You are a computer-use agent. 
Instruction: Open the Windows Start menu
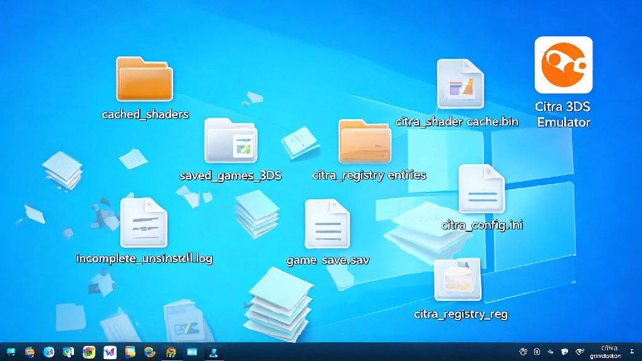(11, 352)
